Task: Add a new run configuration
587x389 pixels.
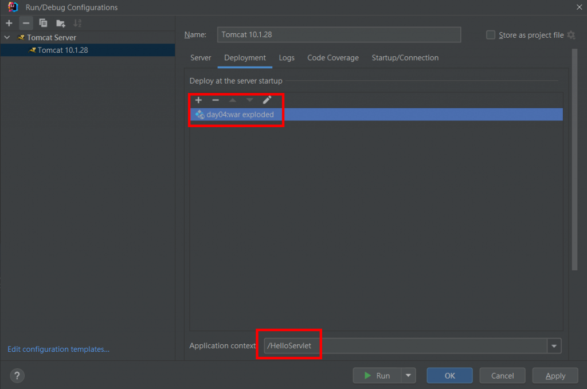Action: tap(9, 23)
